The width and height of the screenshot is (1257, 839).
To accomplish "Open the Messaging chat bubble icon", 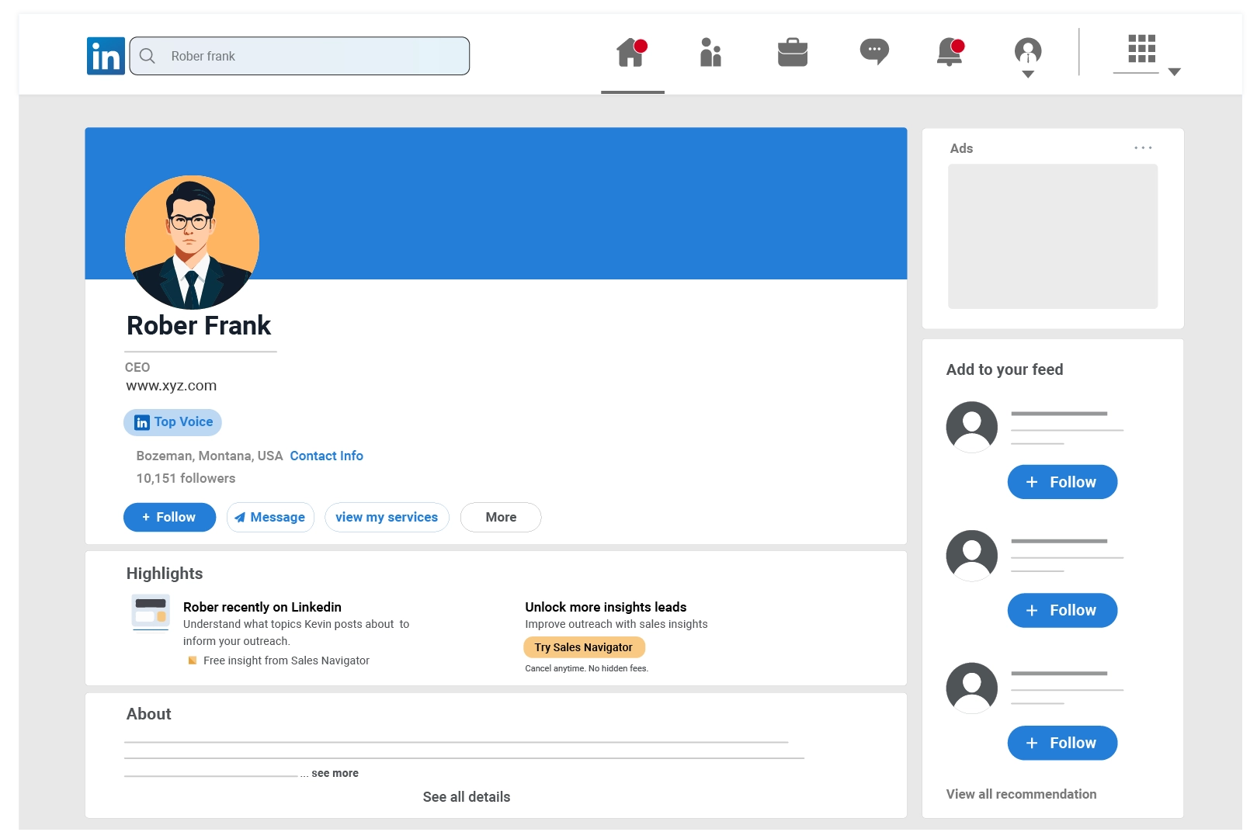I will [873, 52].
